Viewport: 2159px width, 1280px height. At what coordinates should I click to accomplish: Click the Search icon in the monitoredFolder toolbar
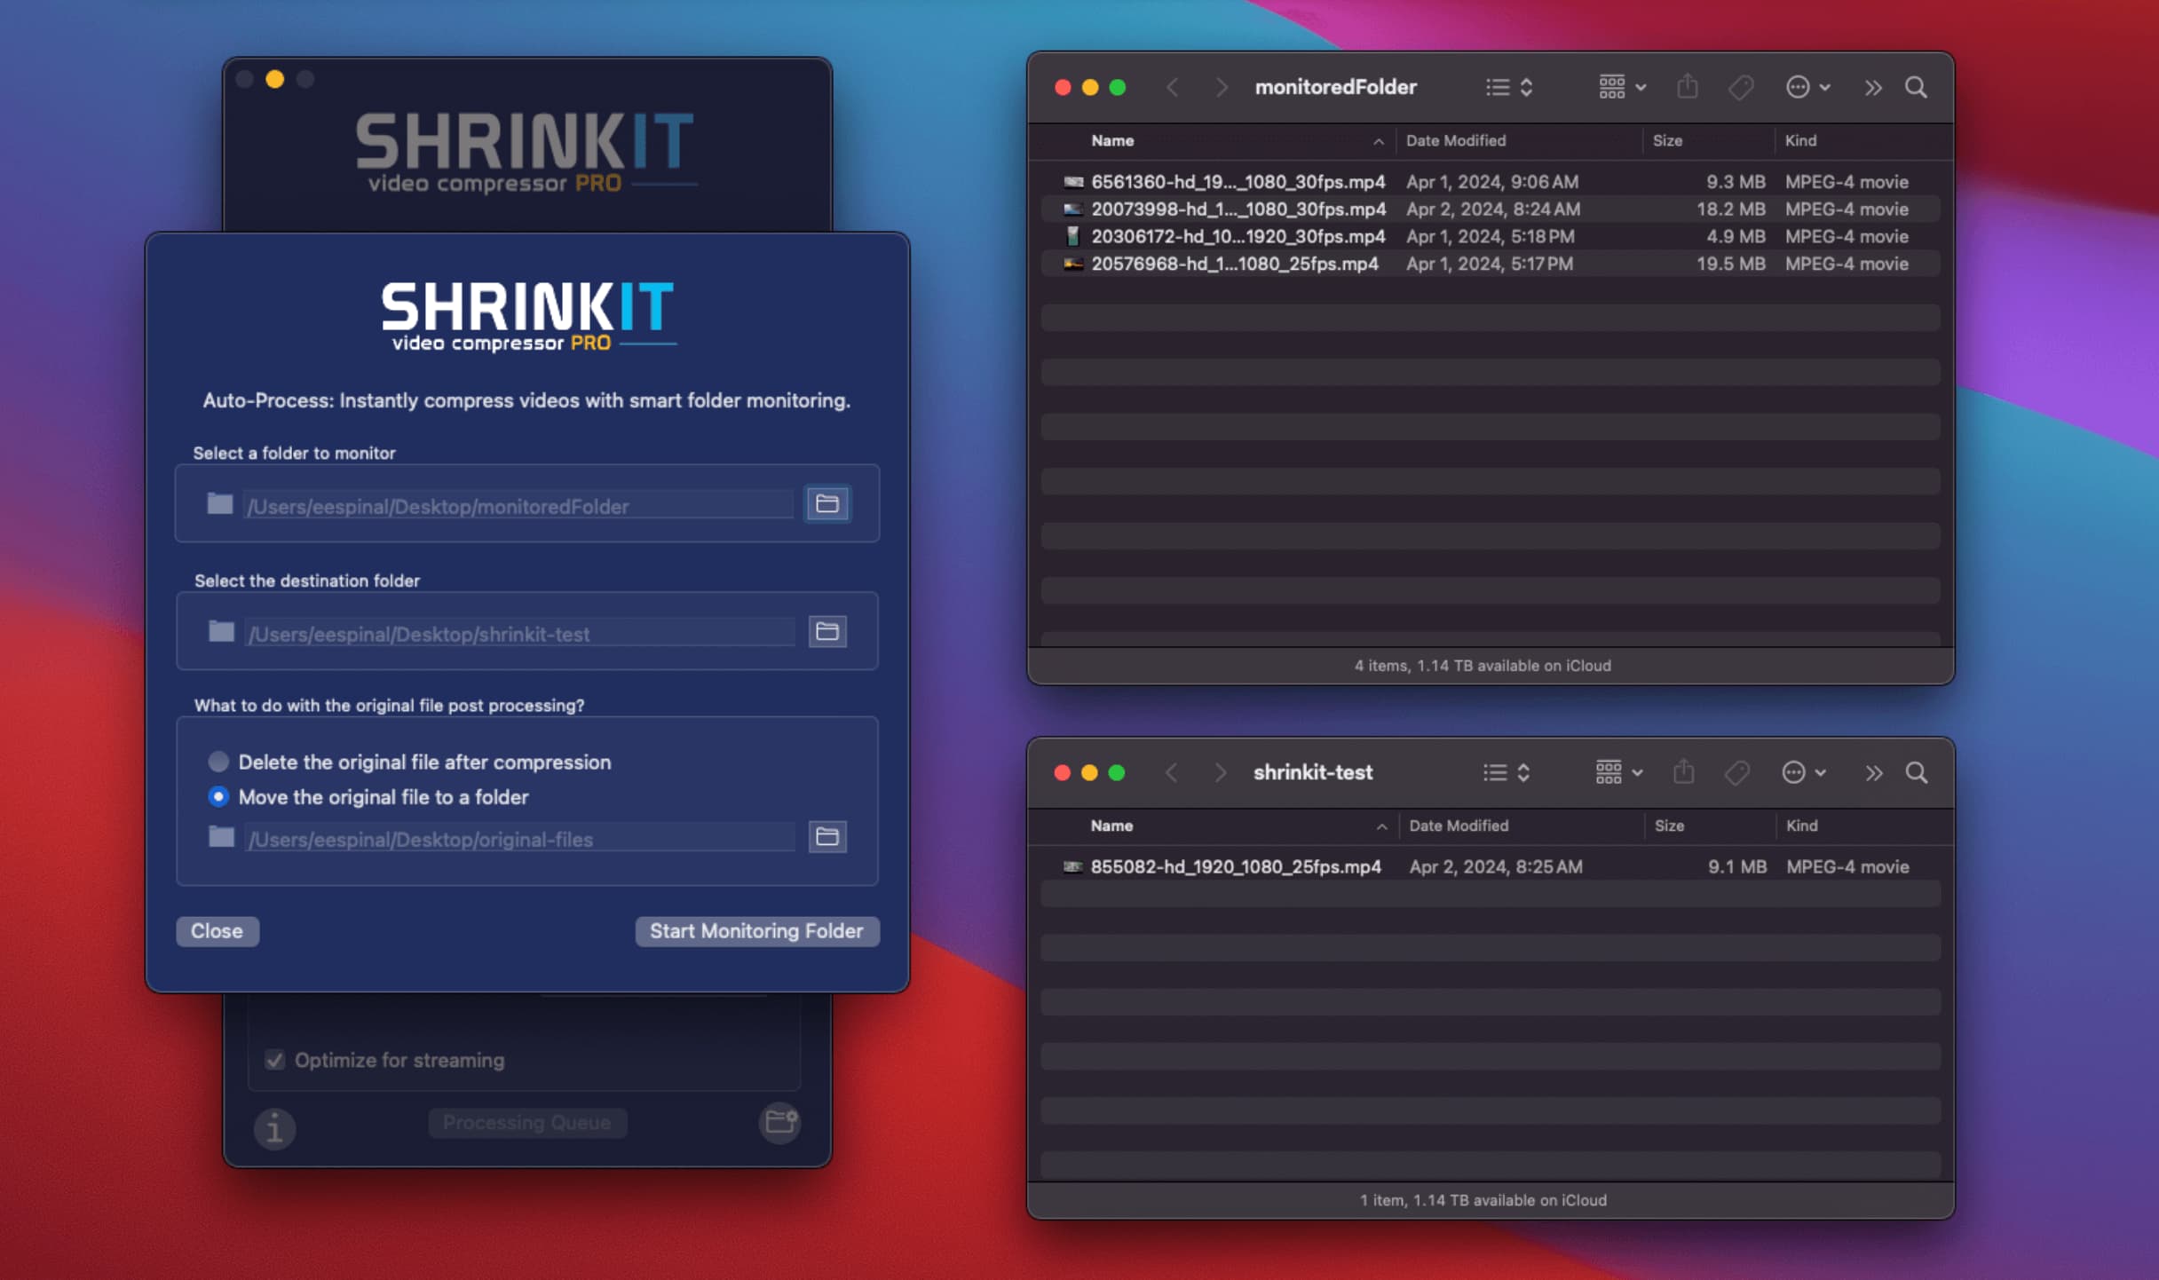[x=1915, y=87]
